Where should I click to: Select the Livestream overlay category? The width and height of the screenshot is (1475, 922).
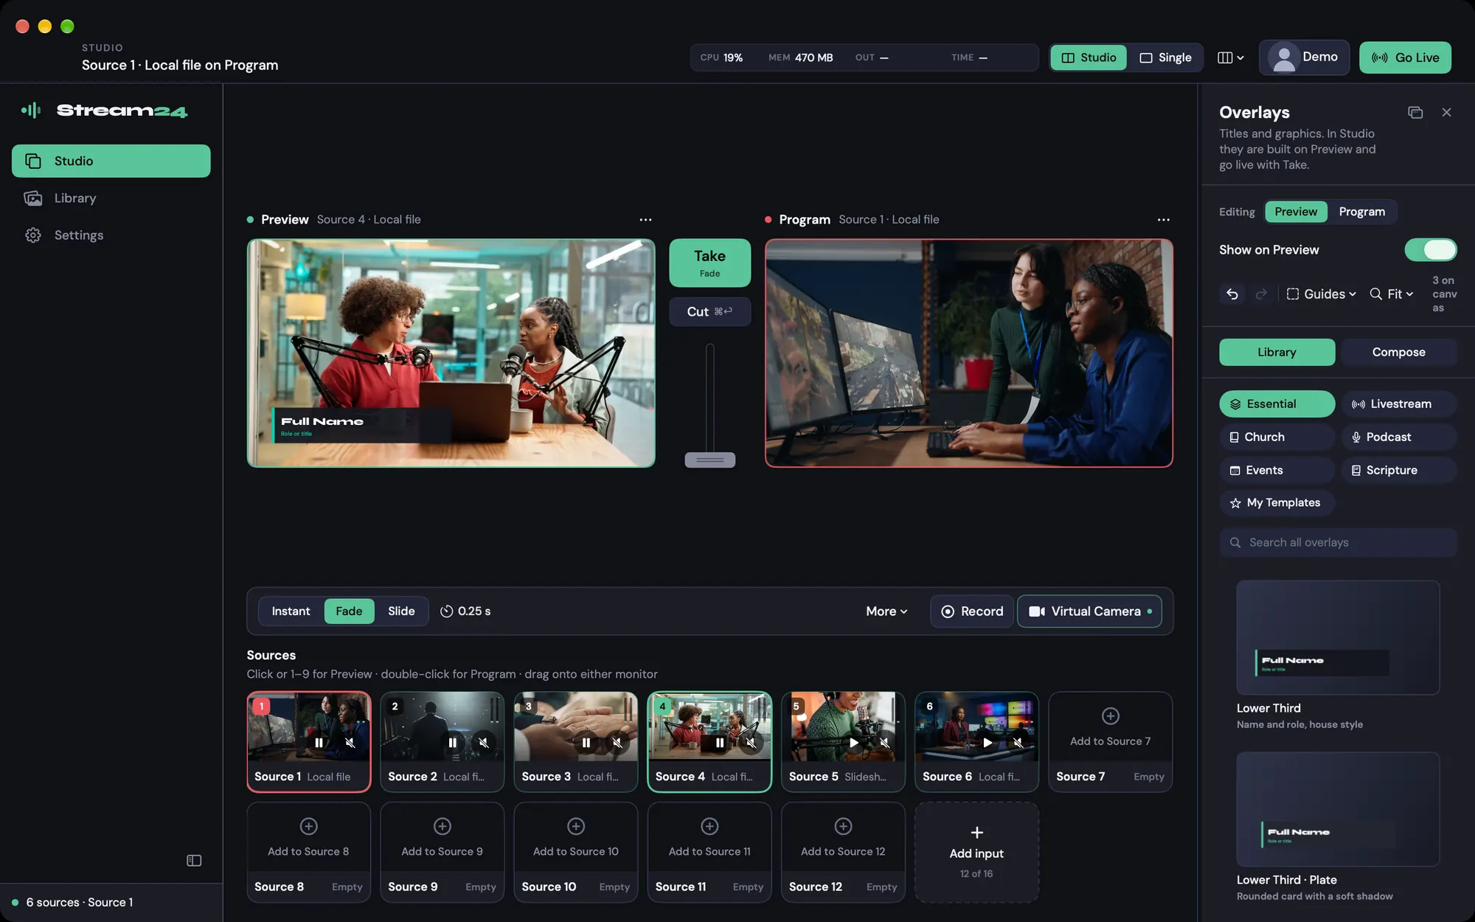tap(1398, 403)
